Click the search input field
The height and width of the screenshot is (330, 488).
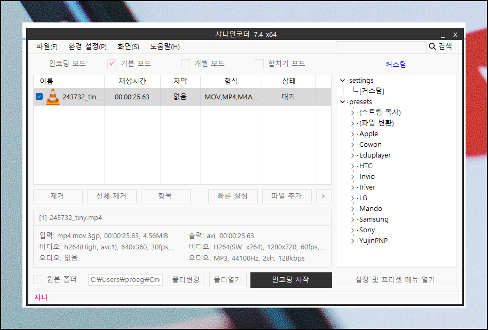click(381, 46)
